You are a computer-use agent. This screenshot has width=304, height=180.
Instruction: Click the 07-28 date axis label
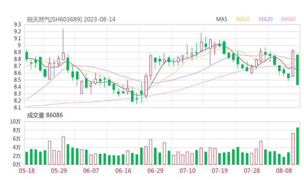[252, 171]
